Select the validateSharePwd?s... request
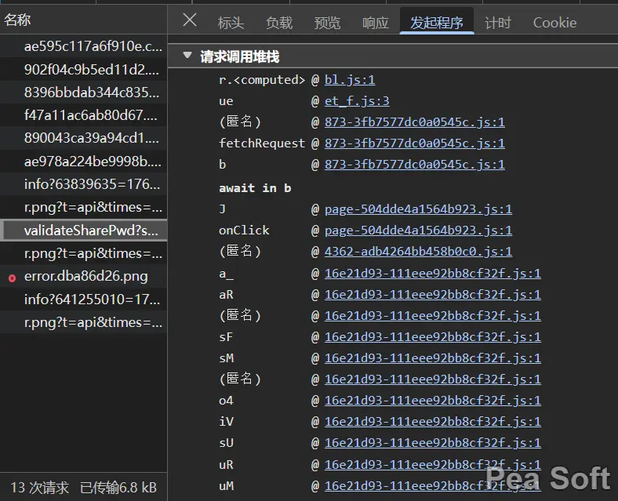Screen dimensions: 618x501 tap(84, 230)
